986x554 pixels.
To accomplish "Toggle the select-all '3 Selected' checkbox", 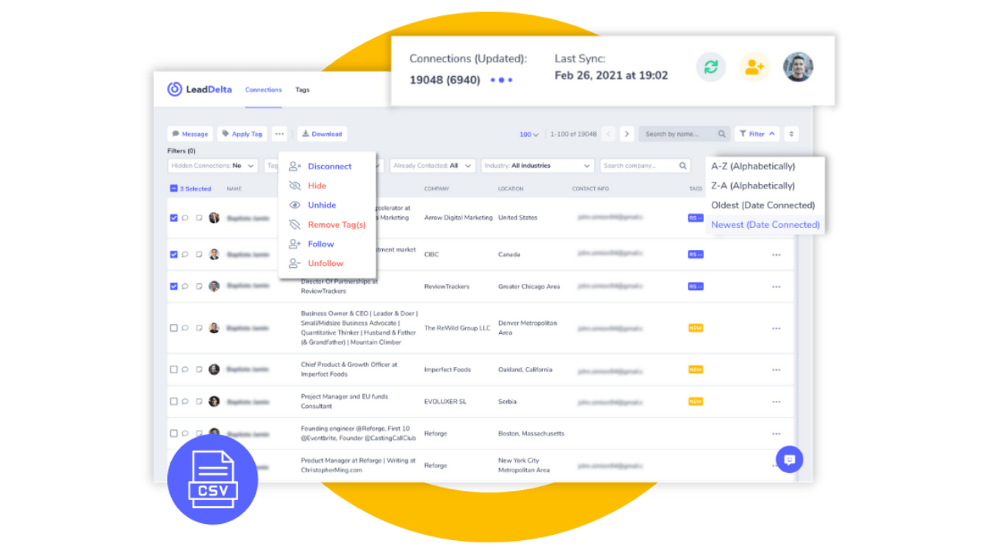I will click(173, 189).
